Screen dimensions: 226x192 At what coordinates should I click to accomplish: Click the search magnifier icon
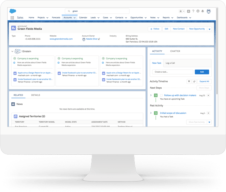(69, 11)
